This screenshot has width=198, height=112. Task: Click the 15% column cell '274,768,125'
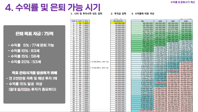tap(173, 31)
